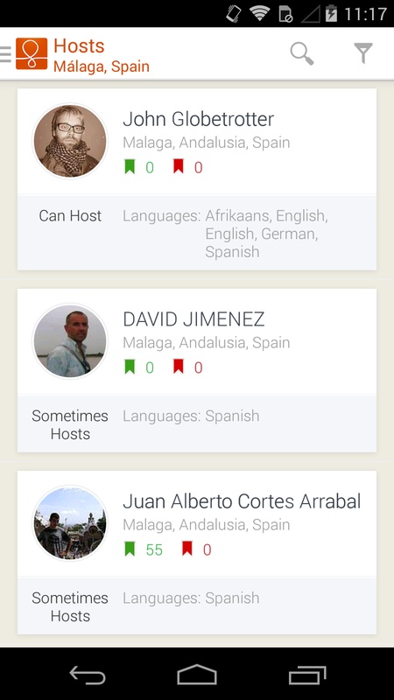Tap the Hosts Málaga, Spain title
This screenshot has height=700, width=394.
pyautogui.click(x=102, y=55)
